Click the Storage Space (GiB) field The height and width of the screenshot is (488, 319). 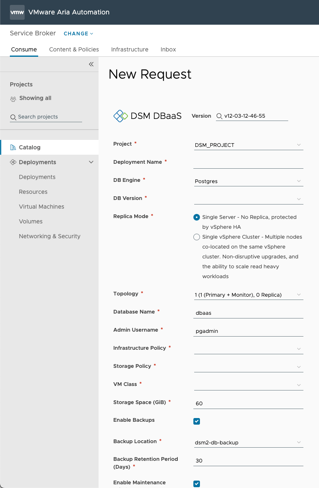pos(248,403)
